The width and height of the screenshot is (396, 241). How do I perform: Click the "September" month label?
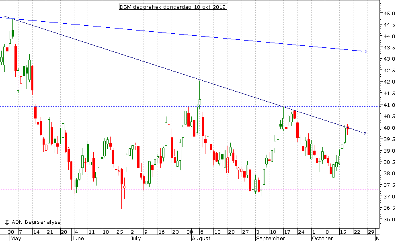pyautogui.click(x=271, y=239)
